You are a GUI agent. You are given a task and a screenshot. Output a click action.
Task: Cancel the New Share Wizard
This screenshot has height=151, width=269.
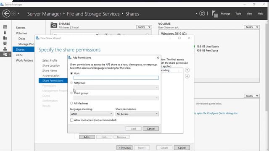click(182, 148)
